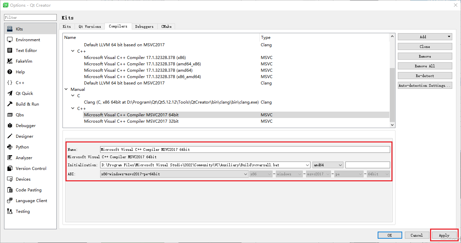The image size is (461, 243).
Task: Click the compiler Name text field
Action: (x=245, y=149)
